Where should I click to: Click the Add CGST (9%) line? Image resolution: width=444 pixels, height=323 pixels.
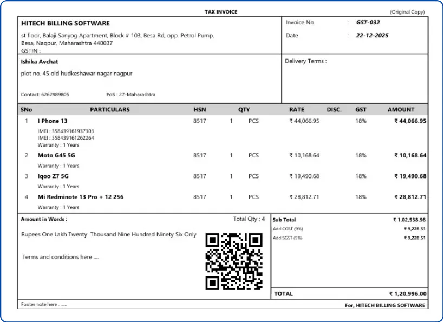[x=288, y=229]
